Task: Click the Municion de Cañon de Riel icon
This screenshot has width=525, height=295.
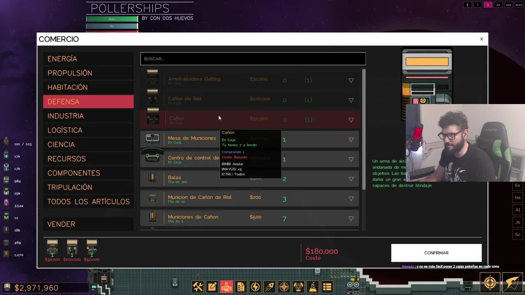Action: click(153, 198)
